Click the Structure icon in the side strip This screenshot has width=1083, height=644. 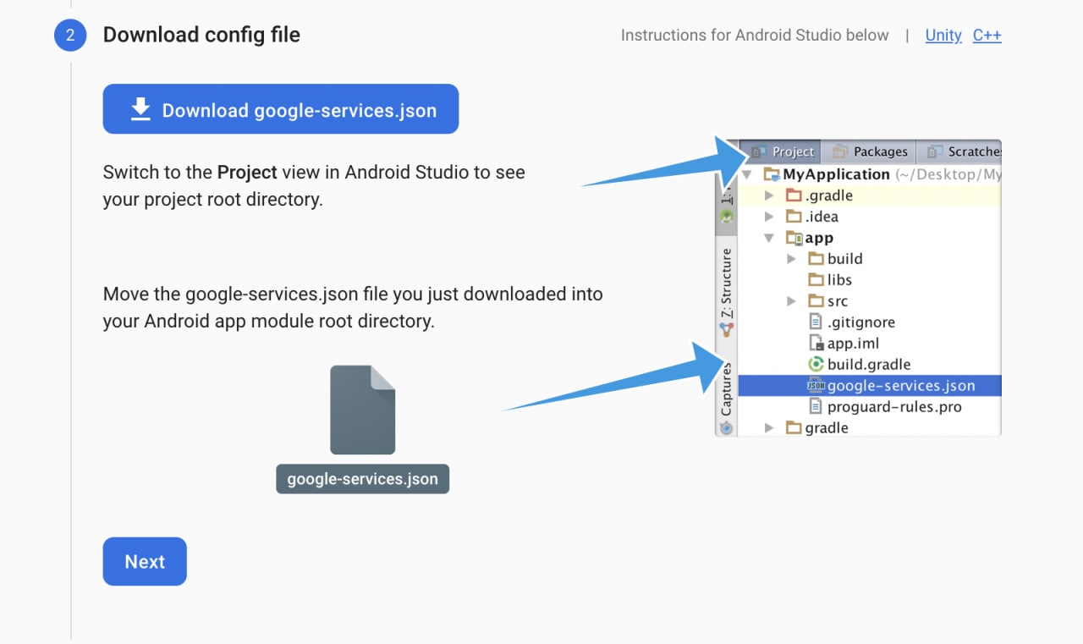click(726, 329)
